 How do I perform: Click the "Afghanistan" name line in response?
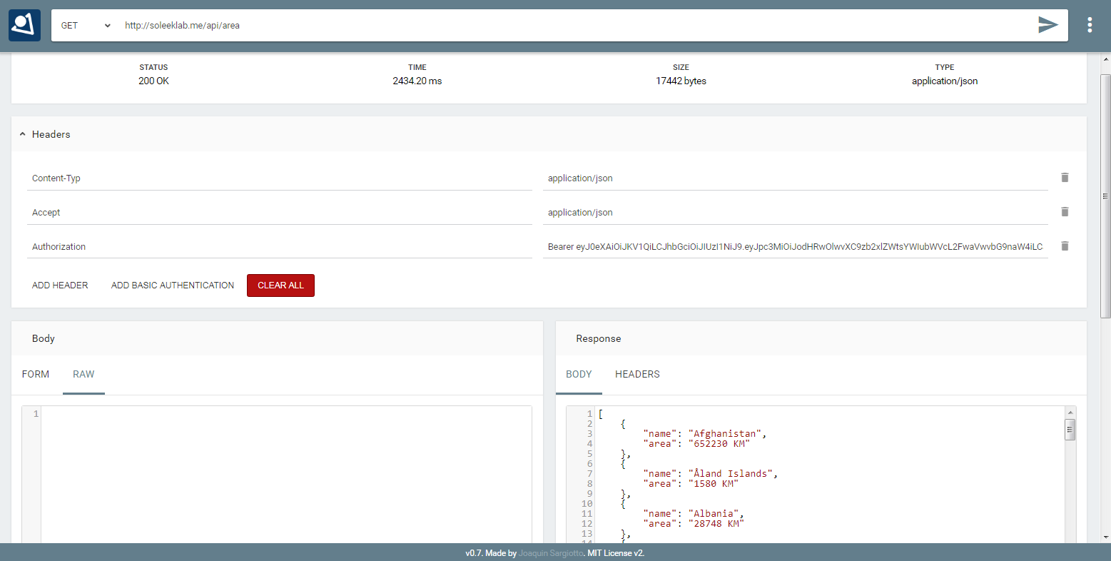tap(704, 434)
